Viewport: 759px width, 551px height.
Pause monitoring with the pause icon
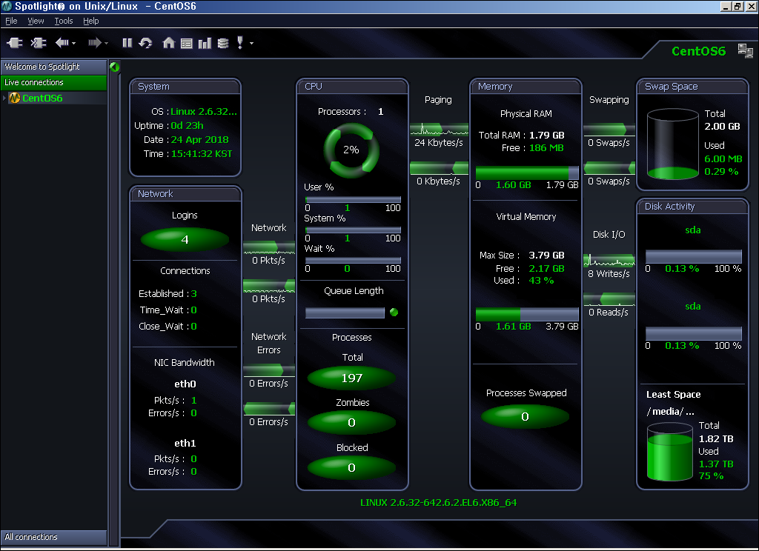point(127,43)
